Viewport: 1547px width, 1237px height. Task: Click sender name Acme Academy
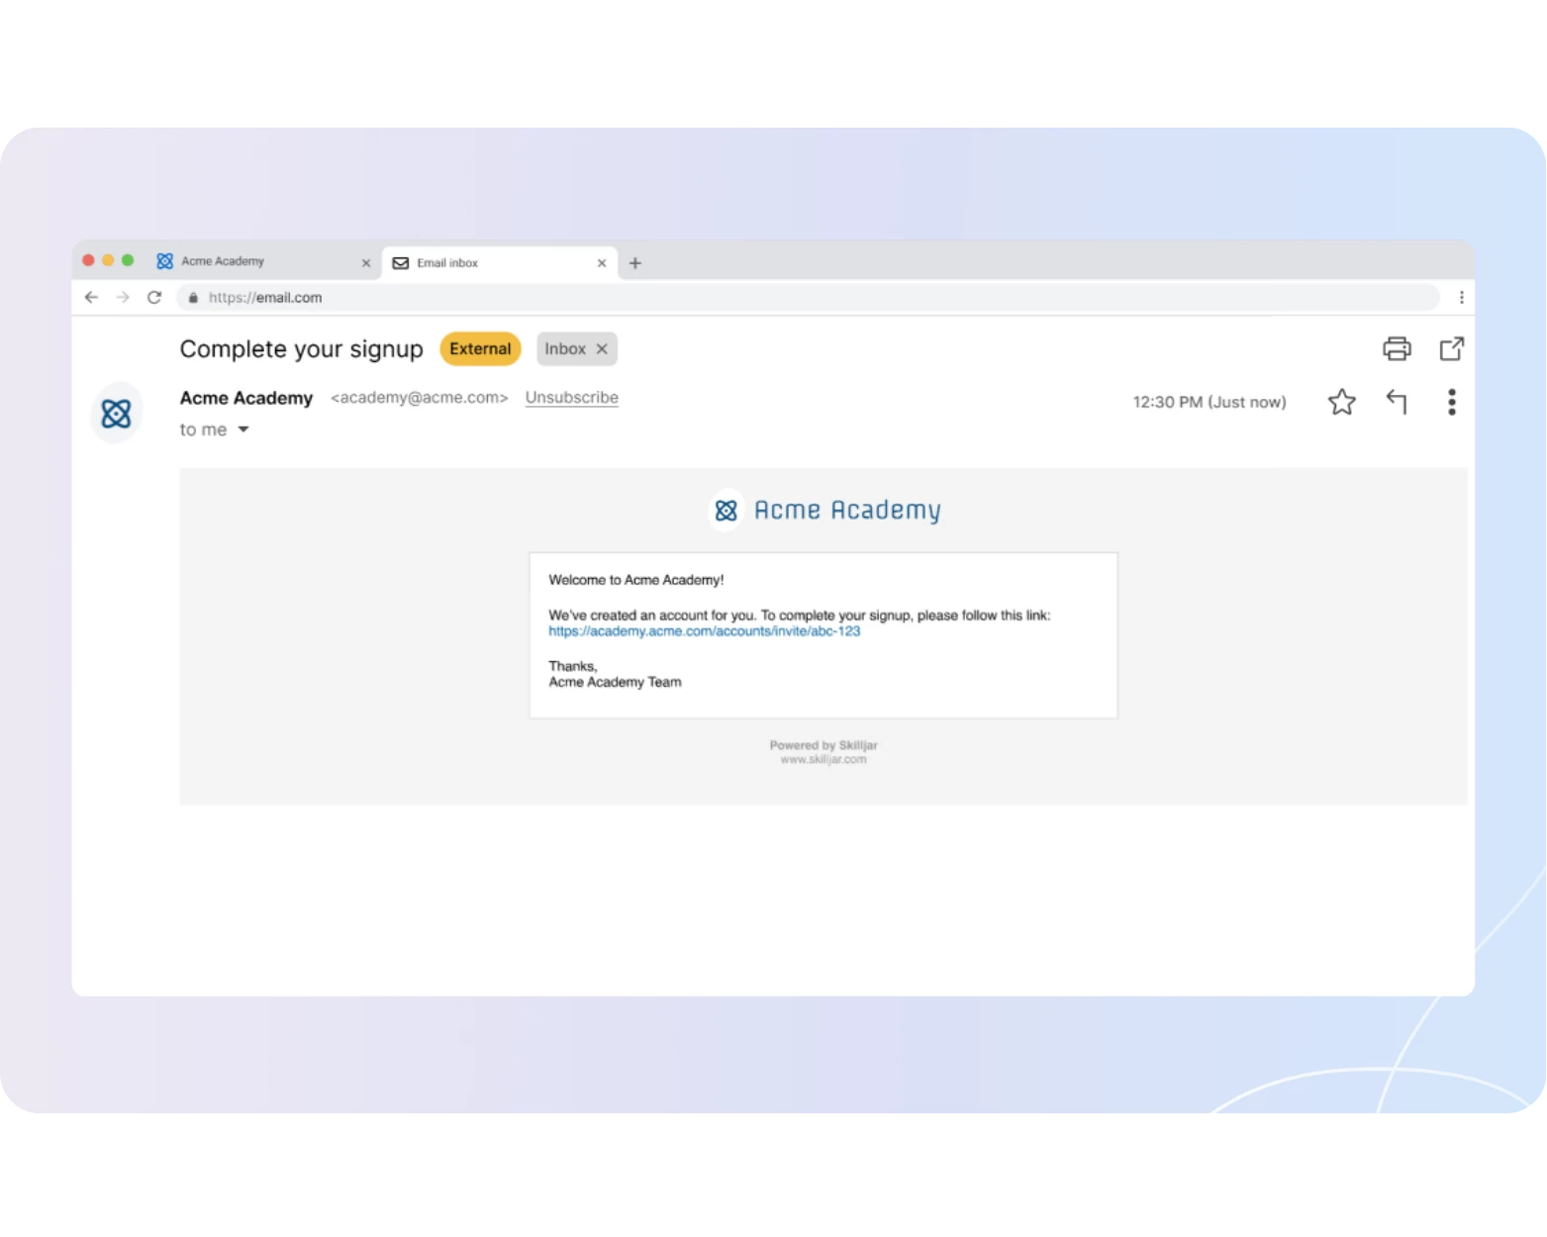tap(246, 398)
